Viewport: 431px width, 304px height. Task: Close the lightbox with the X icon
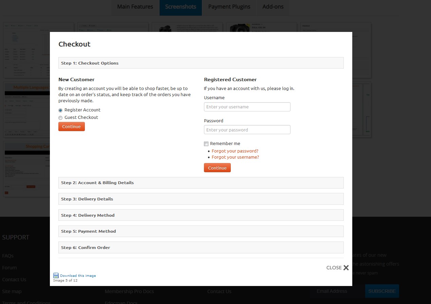[x=346, y=268]
